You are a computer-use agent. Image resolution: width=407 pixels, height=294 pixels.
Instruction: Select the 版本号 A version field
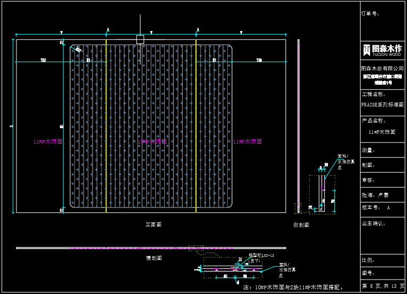(376, 208)
